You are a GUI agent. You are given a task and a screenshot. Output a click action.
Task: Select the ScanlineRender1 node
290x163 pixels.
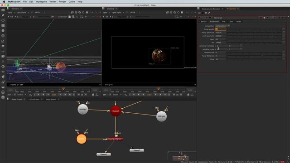point(116,139)
